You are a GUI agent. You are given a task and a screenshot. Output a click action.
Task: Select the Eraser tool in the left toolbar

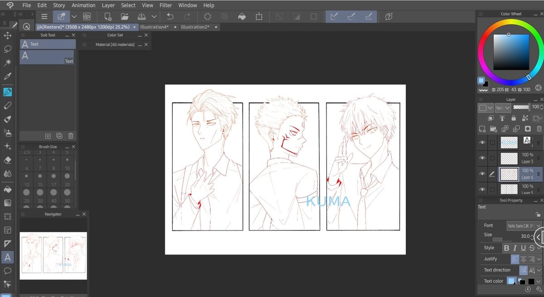[x=8, y=160]
